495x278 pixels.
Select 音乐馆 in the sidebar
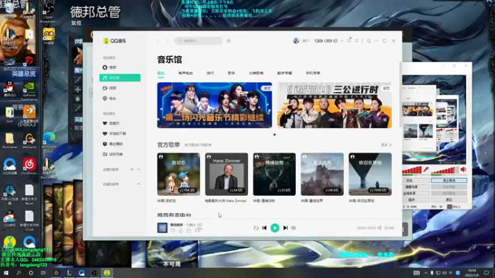coord(119,78)
